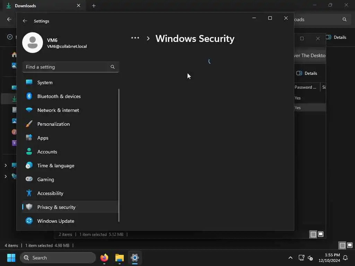This screenshot has width=355, height=266.
Task: Open the Windows Start menu
Action: click(x=11, y=258)
